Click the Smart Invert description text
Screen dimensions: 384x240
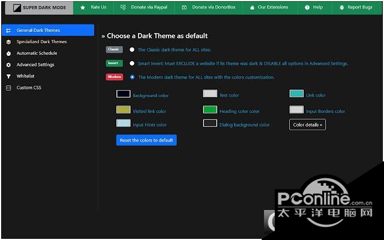(x=242, y=64)
